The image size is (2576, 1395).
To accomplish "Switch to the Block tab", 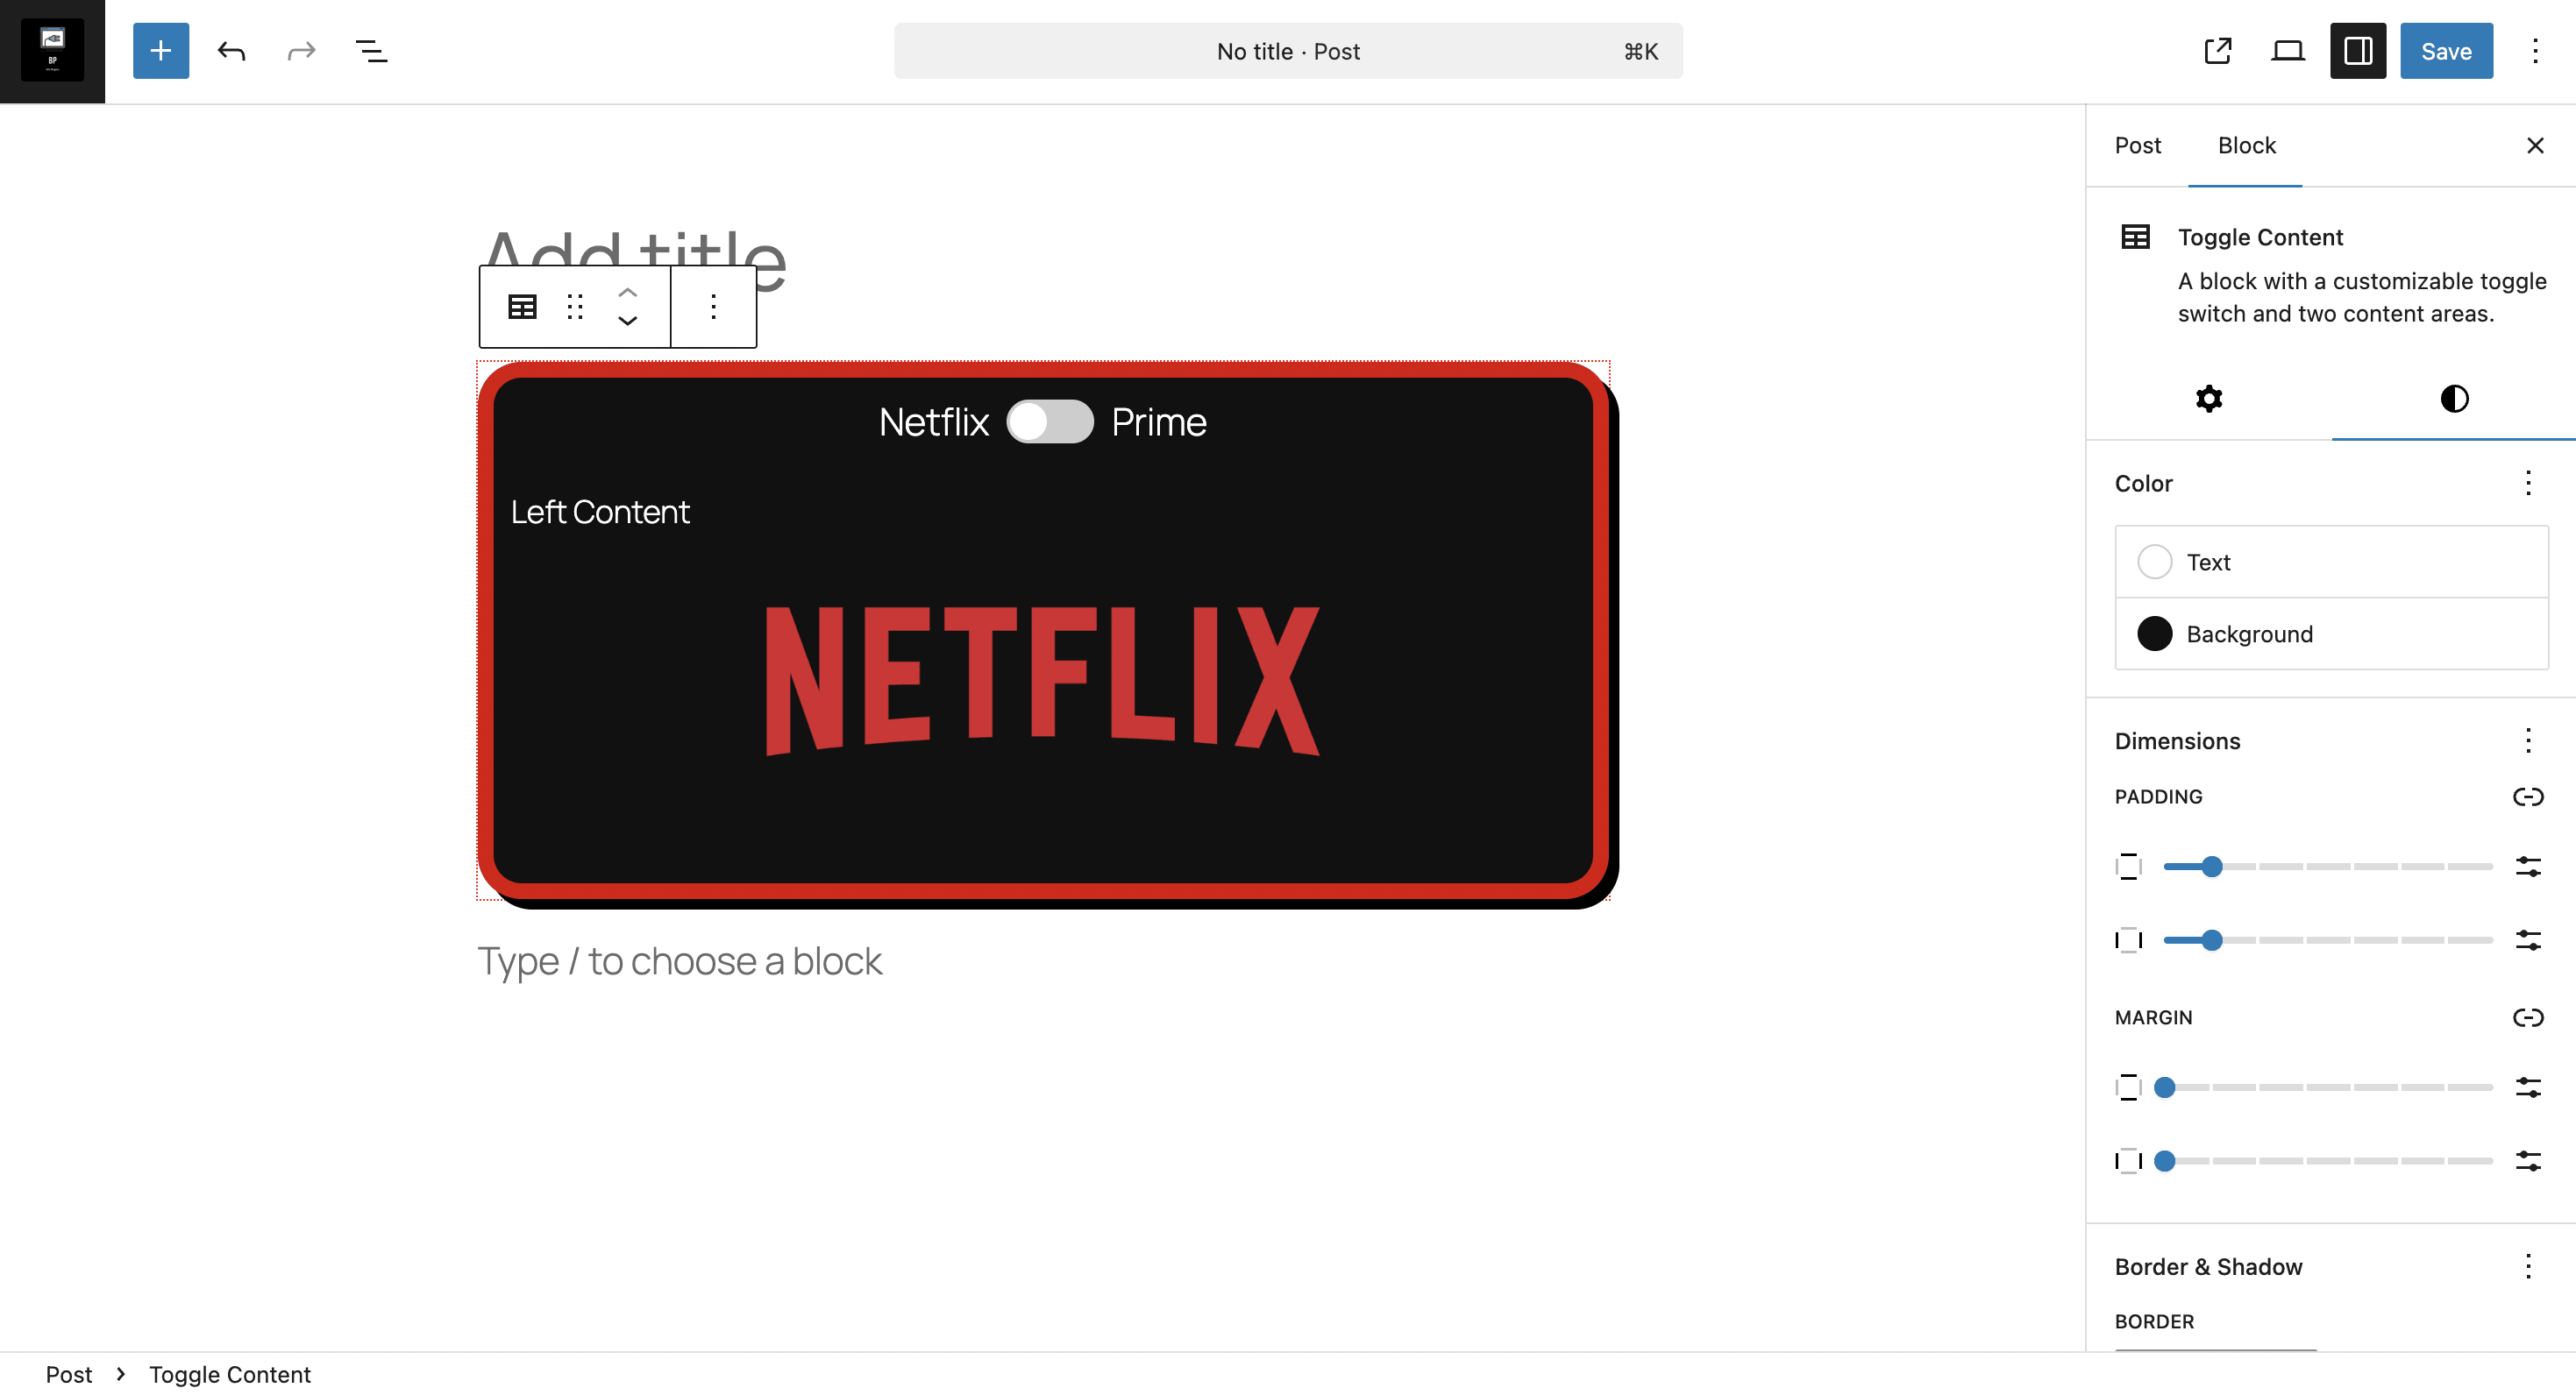I will [2246, 145].
